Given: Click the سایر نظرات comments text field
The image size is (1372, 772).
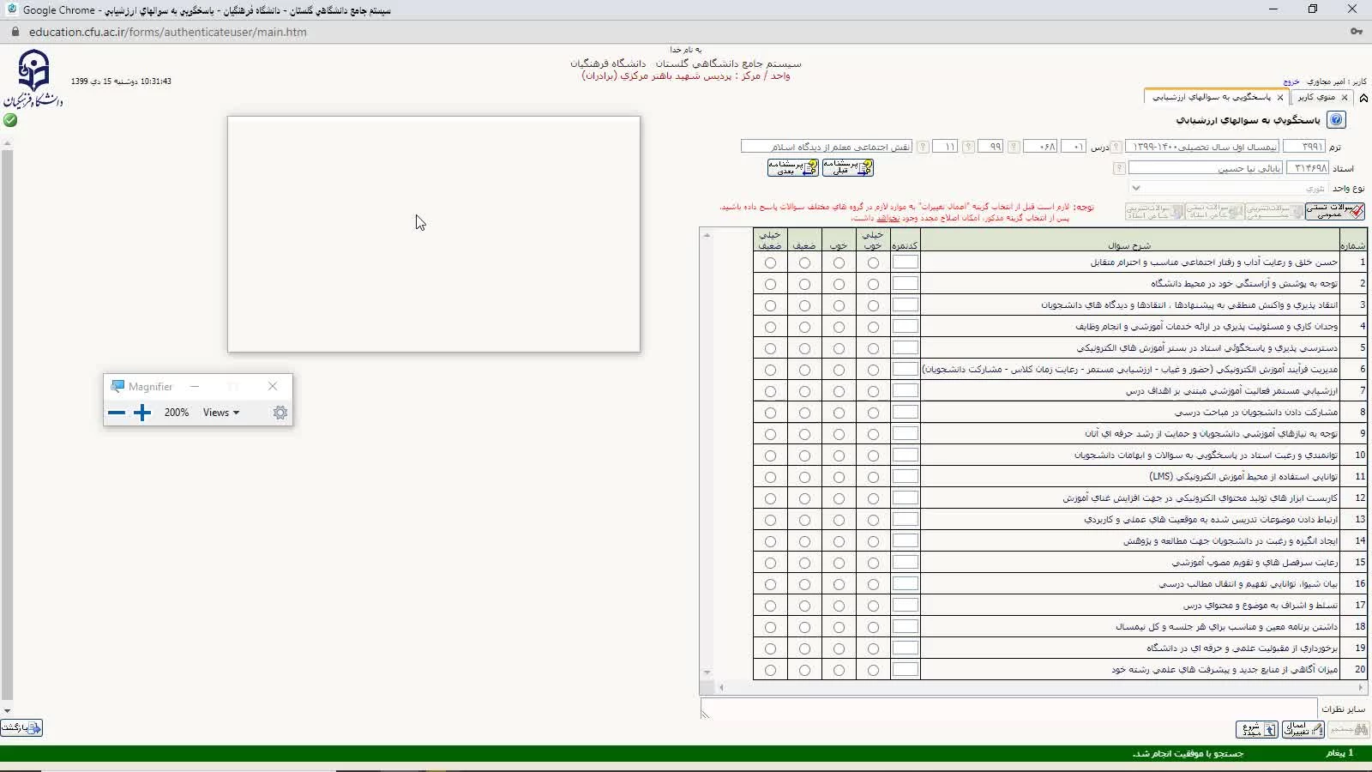Looking at the screenshot, I should (x=1008, y=709).
